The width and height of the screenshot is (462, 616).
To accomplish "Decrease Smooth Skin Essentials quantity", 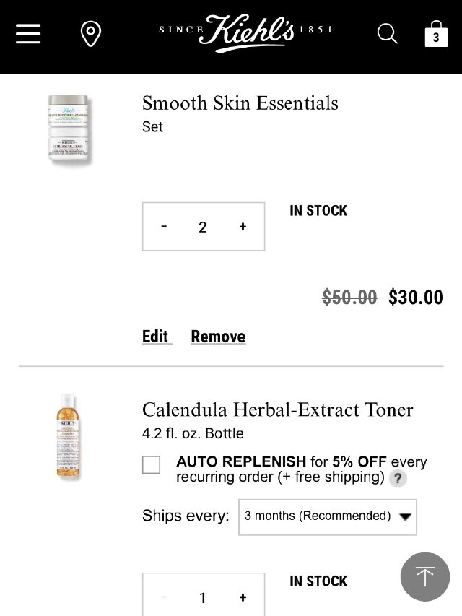I will 165,227.
